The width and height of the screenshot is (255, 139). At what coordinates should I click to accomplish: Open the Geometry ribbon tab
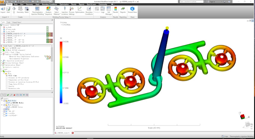29,5
